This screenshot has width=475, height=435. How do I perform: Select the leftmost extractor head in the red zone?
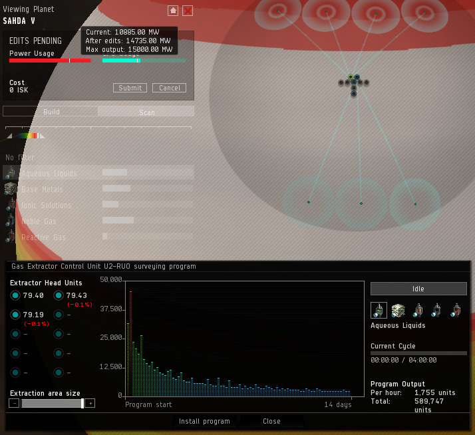pos(277,11)
